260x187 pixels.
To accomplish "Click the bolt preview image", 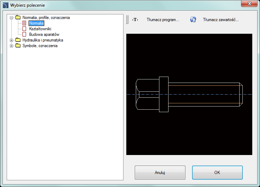I will coord(189,95).
